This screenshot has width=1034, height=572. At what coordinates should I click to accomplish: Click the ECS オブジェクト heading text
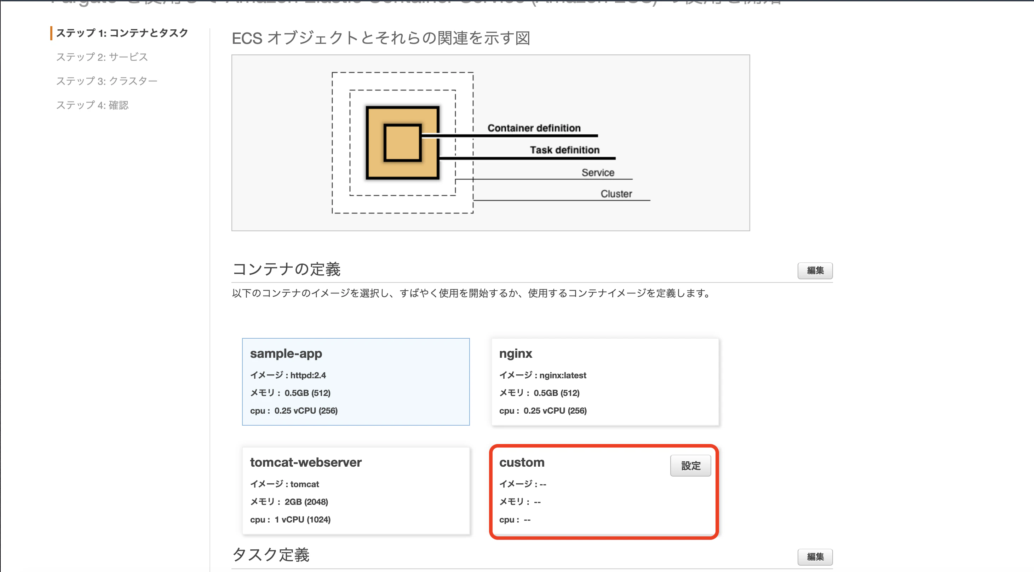click(x=381, y=38)
